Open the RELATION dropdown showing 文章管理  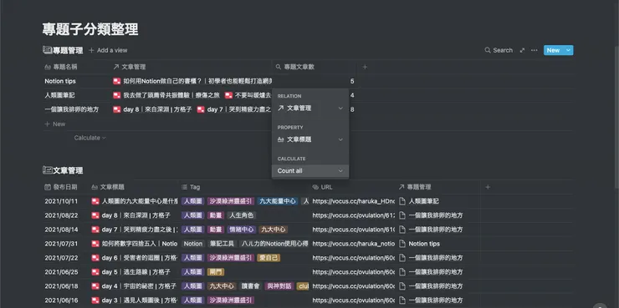tap(310, 109)
